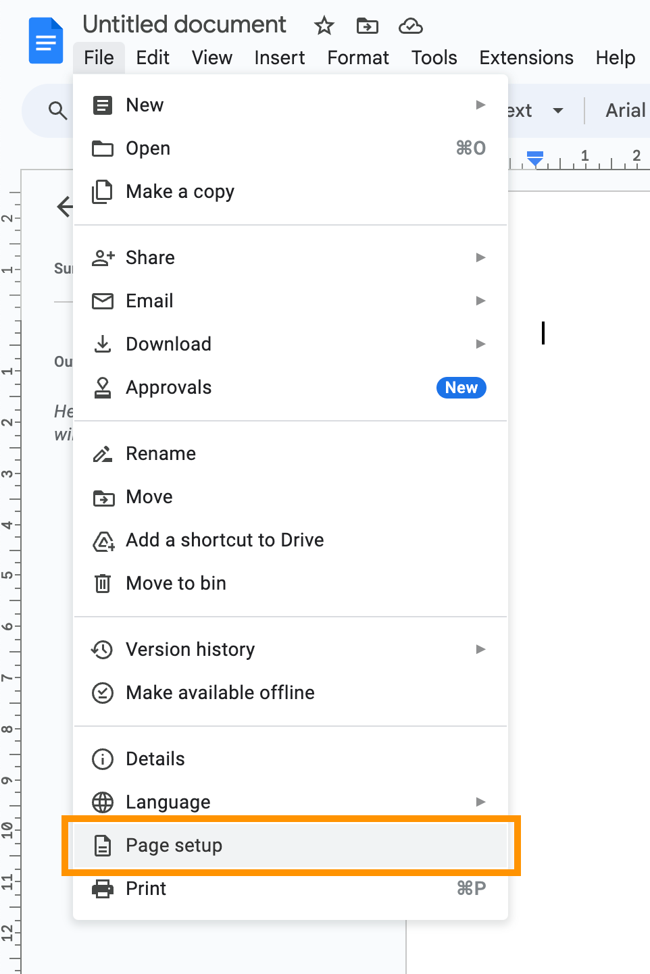Open the File menu
The width and height of the screenshot is (650, 974).
(99, 57)
